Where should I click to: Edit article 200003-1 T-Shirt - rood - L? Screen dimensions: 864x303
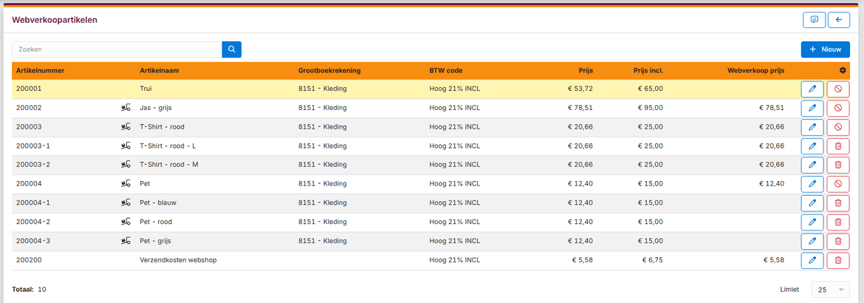812,146
